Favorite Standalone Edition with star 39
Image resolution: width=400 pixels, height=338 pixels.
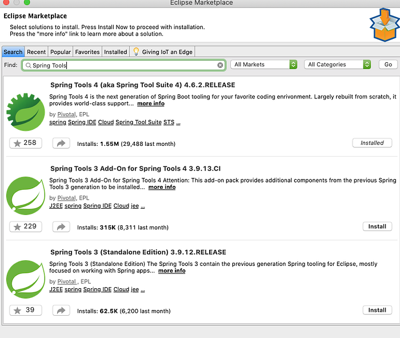tap(26, 310)
